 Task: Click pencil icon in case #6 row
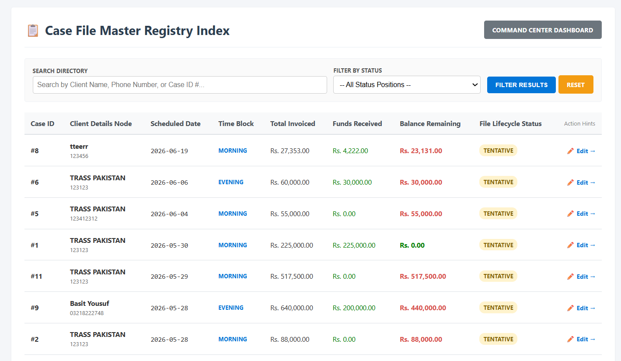click(x=570, y=182)
